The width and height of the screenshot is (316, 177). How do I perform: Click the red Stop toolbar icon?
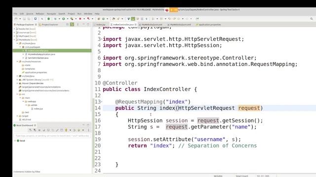[80, 19]
